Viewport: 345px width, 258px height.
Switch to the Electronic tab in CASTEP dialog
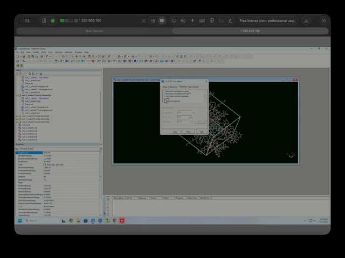(173, 87)
